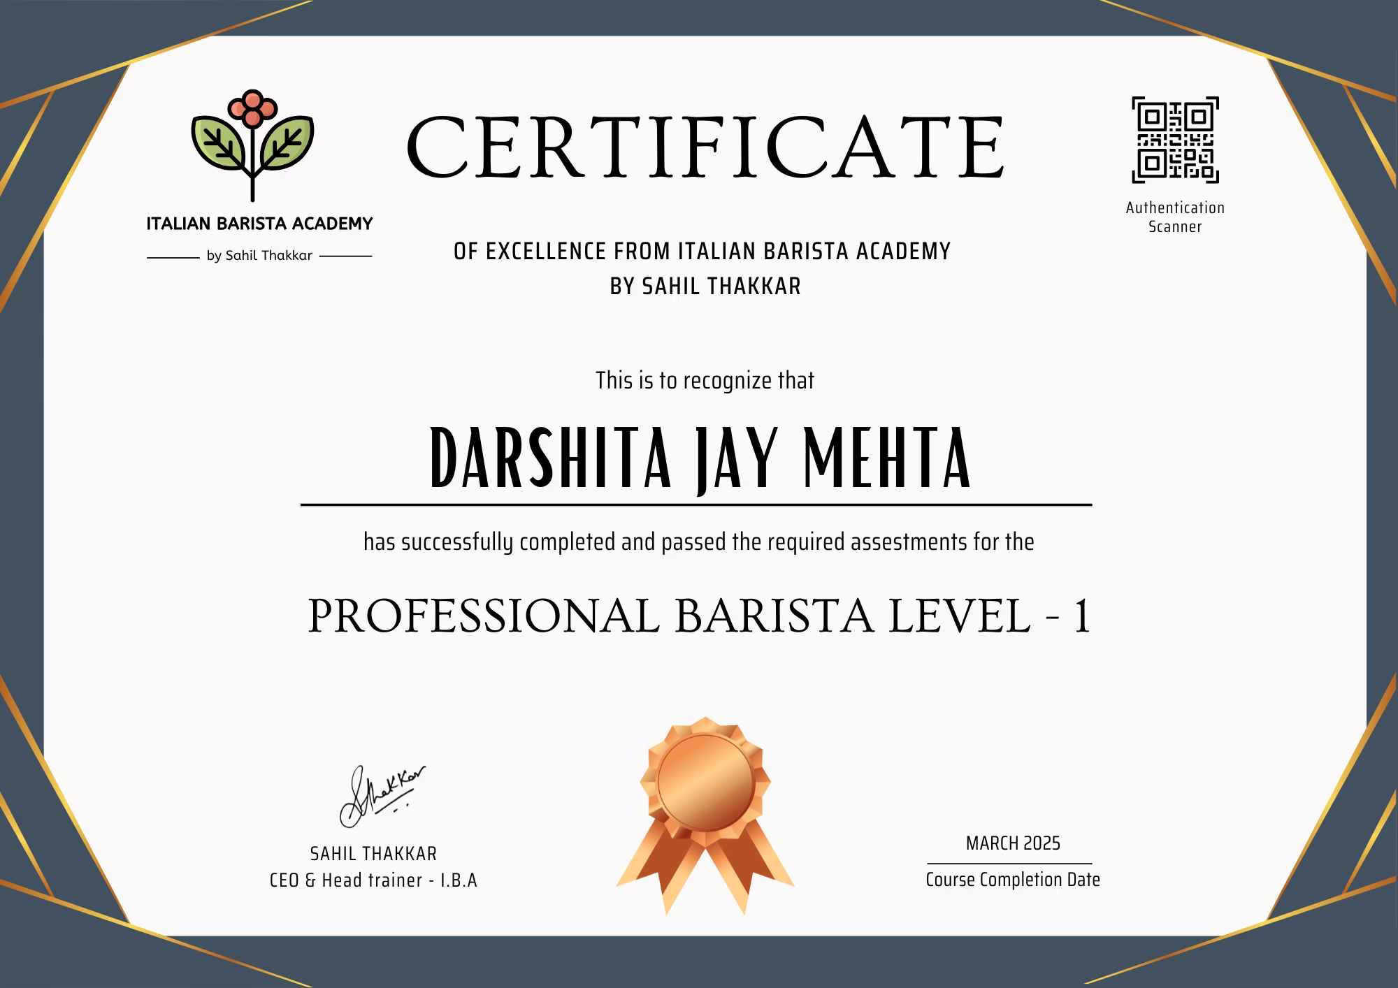Click the large CERTIFICATE heading
Viewport: 1398px width, 988px height.
(x=705, y=148)
